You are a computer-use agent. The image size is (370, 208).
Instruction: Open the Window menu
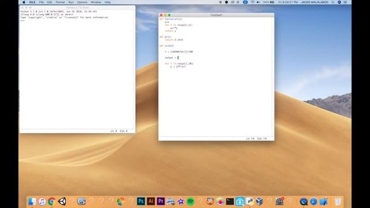[96, 2]
